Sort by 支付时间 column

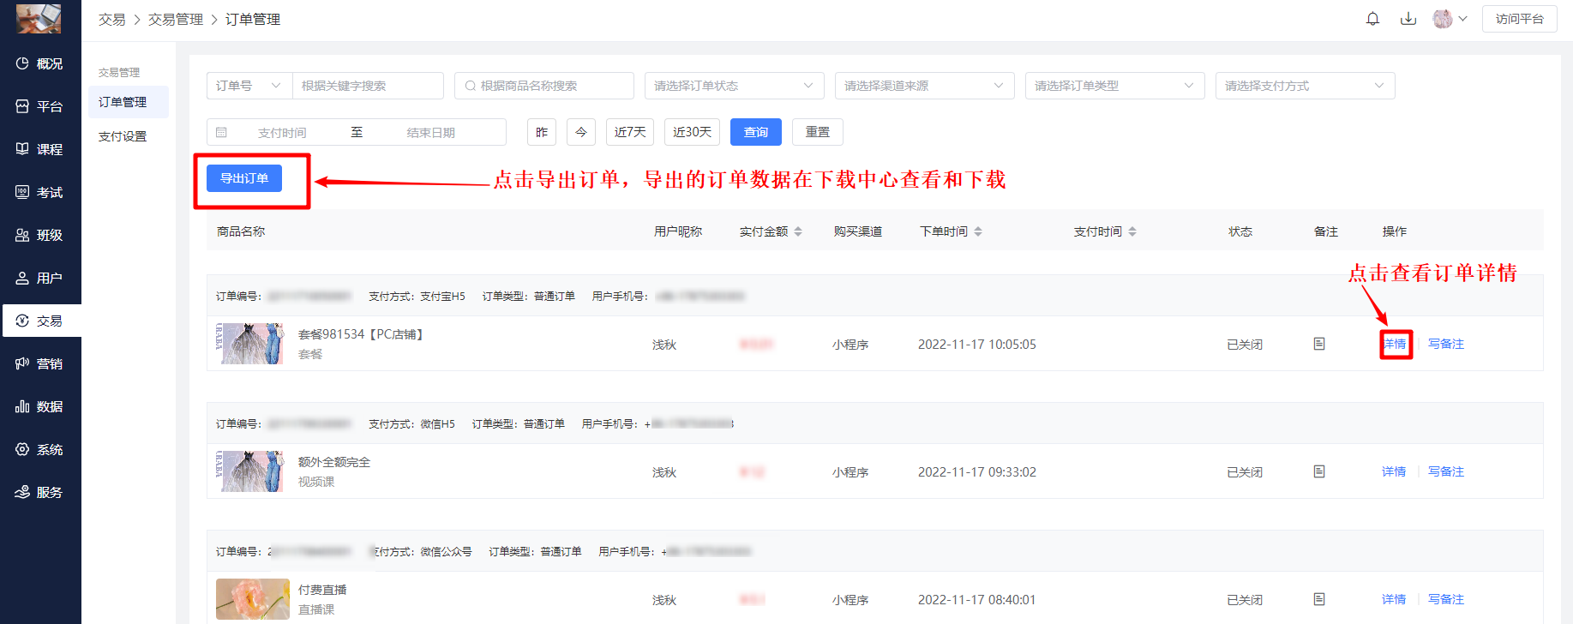[x=1132, y=231]
